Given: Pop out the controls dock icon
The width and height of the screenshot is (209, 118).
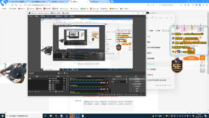Looking at the screenshot, I should [144, 76].
